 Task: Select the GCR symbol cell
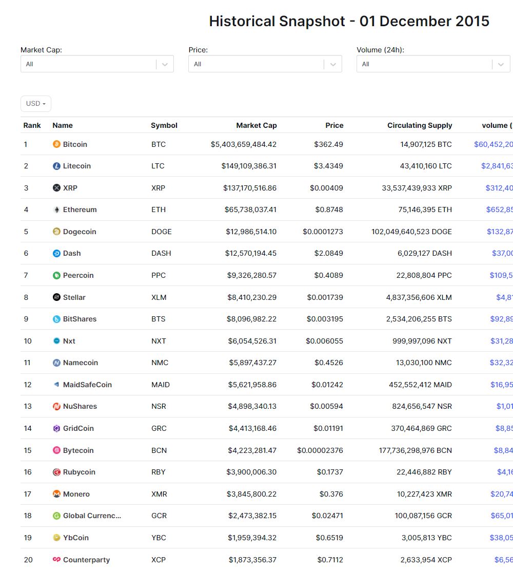159,516
